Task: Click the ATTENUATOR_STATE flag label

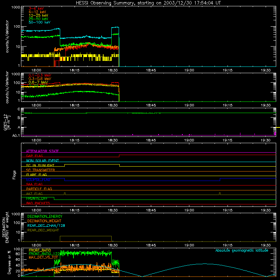Action: click(42, 151)
